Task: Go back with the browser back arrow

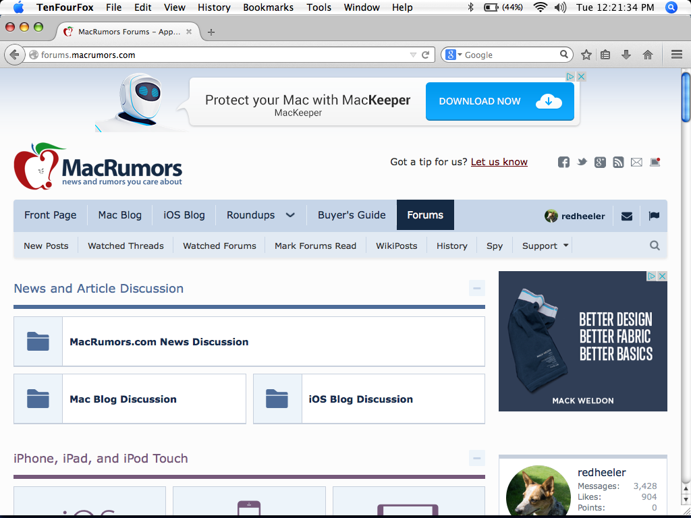Action: tap(15, 55)
